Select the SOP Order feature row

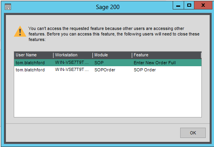(x=108, y=70)
